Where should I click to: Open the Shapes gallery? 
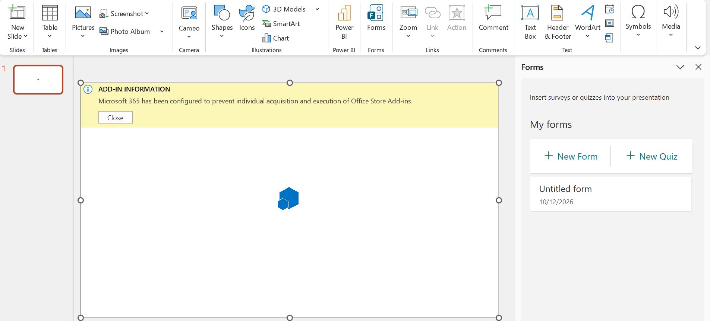click(x=222, y=22)
